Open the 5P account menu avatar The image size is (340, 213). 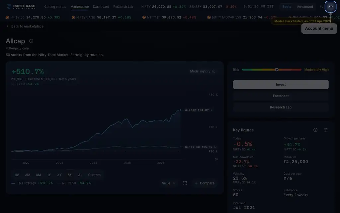330,7
